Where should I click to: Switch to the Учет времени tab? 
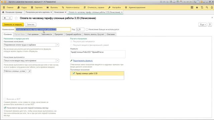click(33, 34)
